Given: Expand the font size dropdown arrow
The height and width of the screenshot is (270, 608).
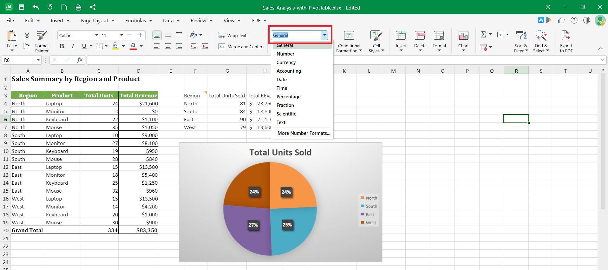Looking at the screenshot, I should point(121,35).
